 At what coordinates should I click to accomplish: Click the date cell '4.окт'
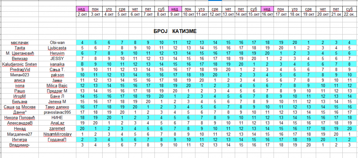coord(109,14)
